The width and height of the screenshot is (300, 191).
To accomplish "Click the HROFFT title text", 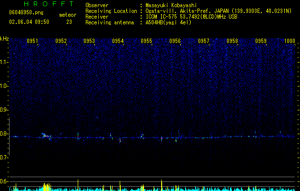I will point(49,4).
